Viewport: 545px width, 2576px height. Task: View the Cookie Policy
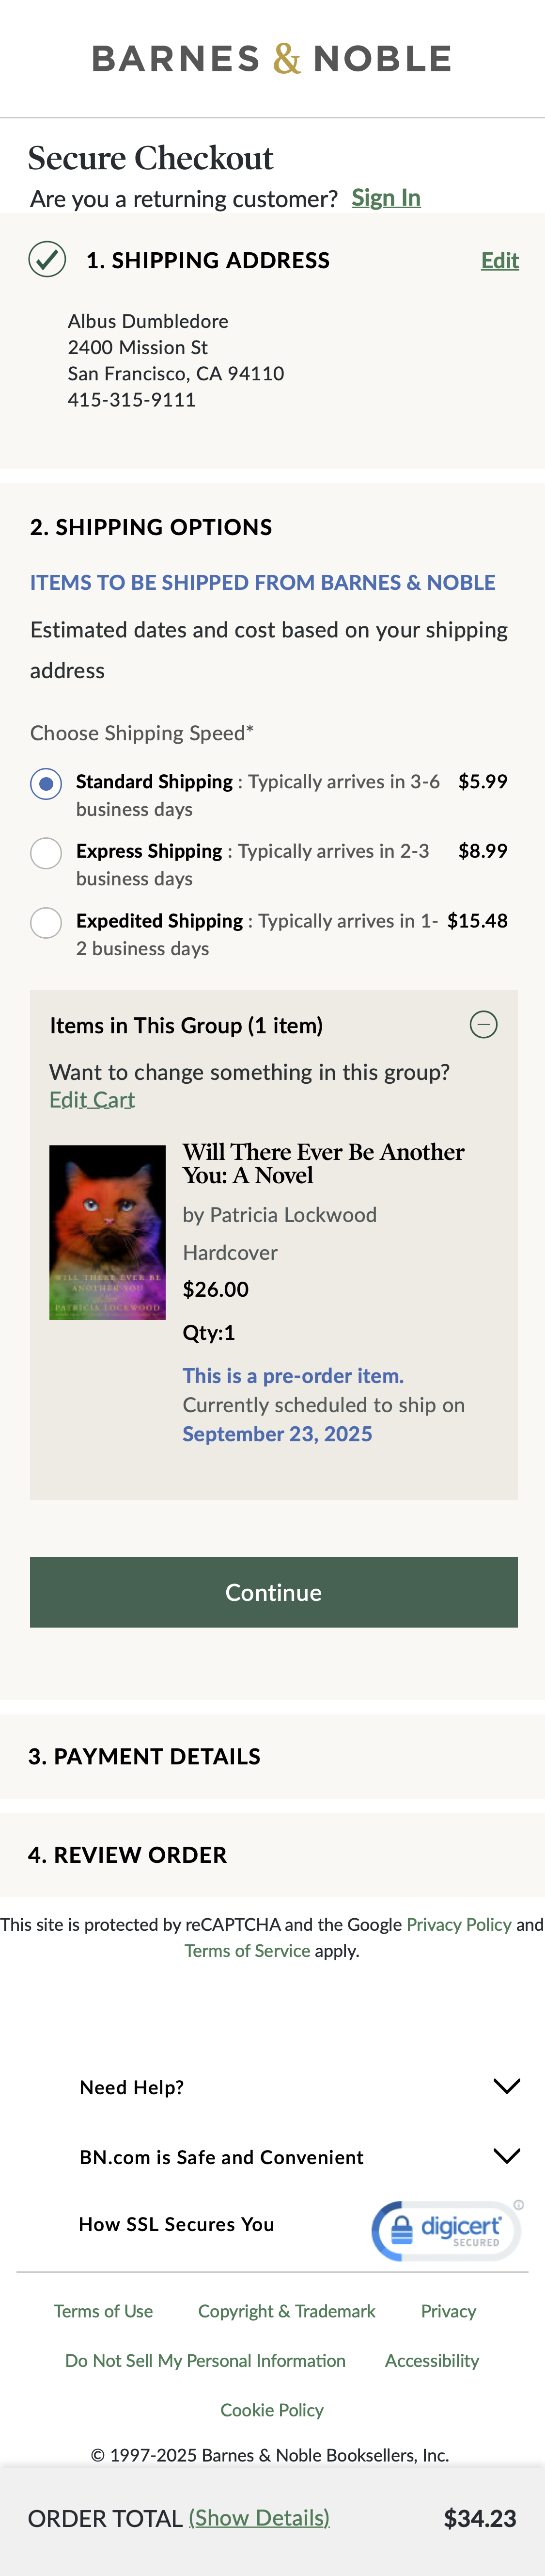(x=271, y=2410)
